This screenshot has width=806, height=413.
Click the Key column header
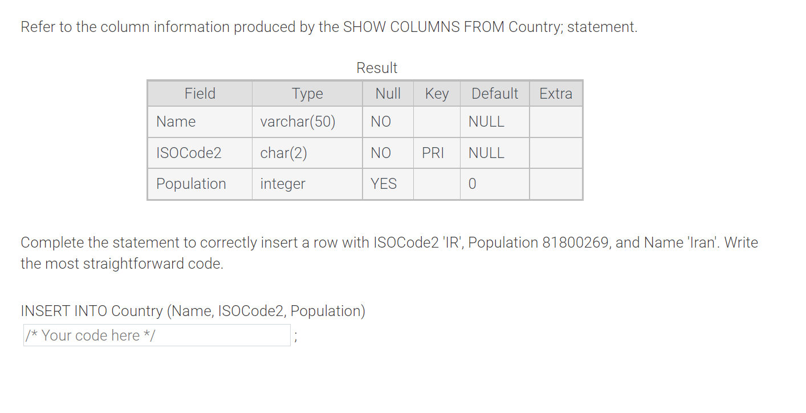[x=436, y=93]
